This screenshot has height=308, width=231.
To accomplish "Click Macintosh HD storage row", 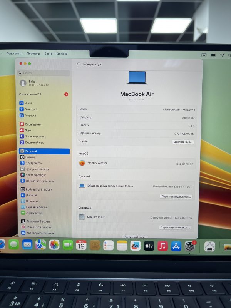I will (136, 217).
